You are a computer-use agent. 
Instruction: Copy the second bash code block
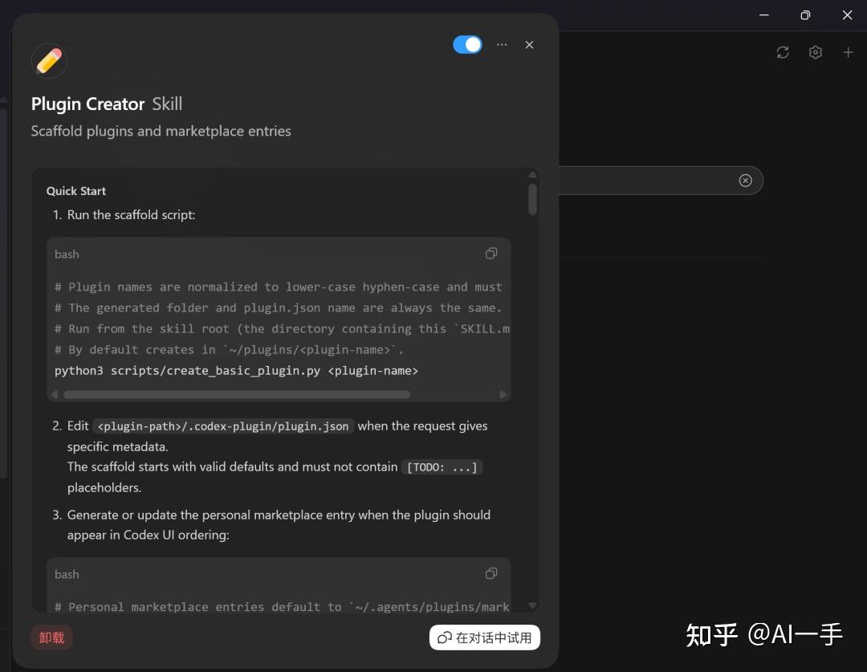[491, 573]
